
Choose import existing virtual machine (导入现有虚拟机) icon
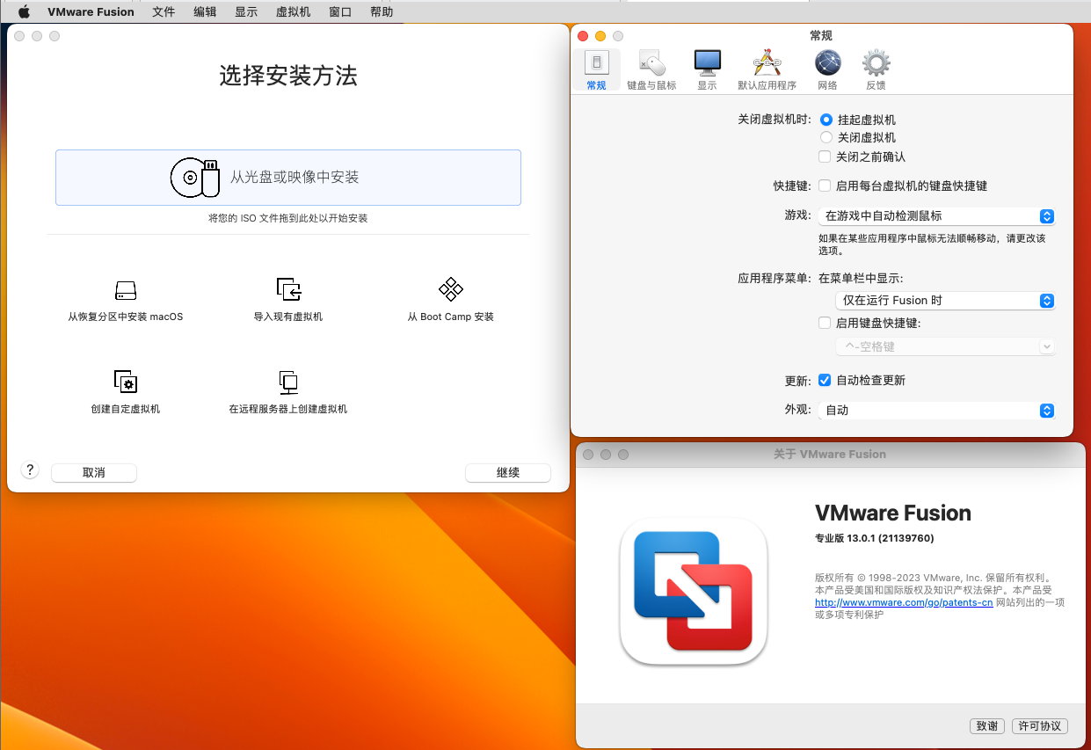point(288,289)
